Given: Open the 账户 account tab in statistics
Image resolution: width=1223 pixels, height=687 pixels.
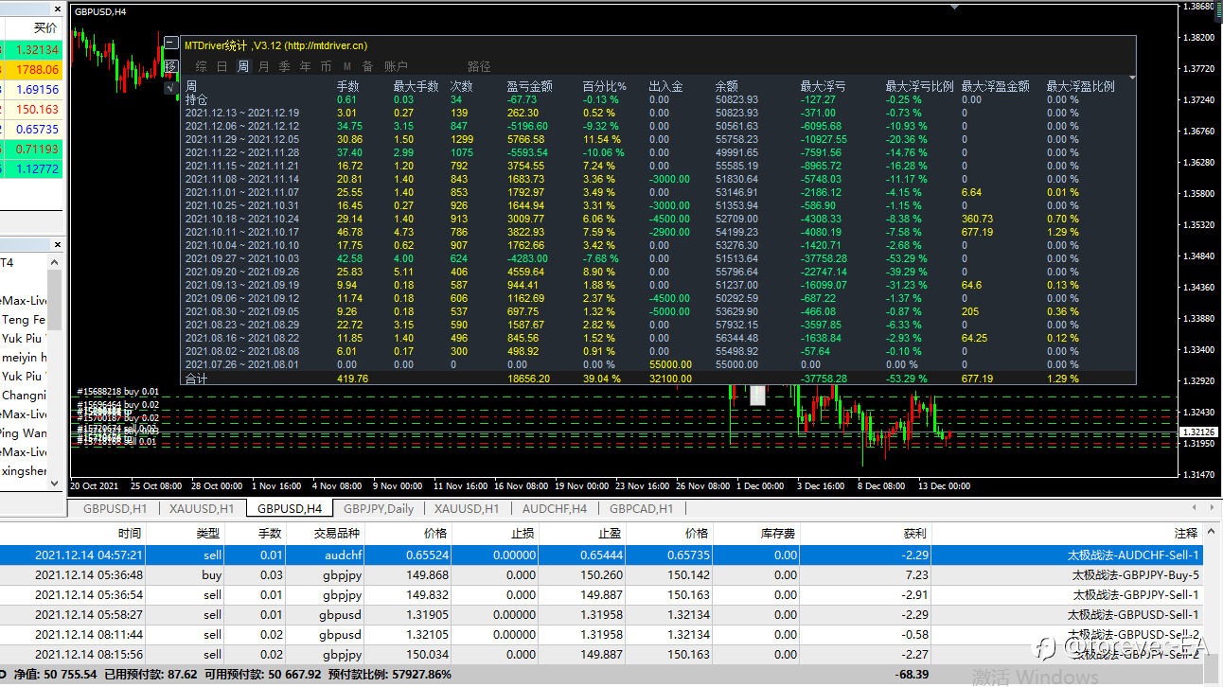Looking at the screenshot, I should [x=396, y=66].
